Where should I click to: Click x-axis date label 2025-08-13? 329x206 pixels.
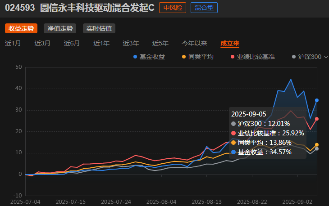pos(207,202)
